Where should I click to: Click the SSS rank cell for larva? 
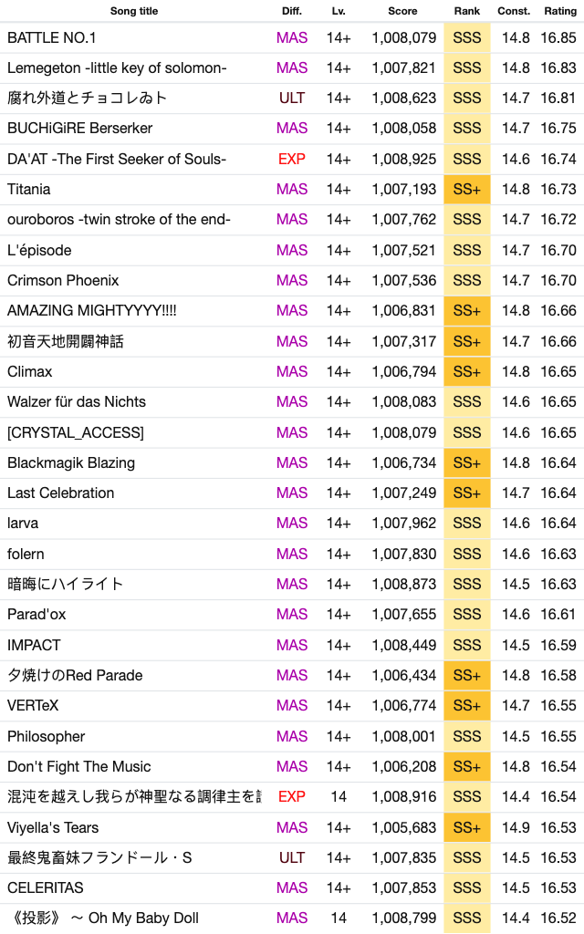pyautogui.click(x=467, y=523)
